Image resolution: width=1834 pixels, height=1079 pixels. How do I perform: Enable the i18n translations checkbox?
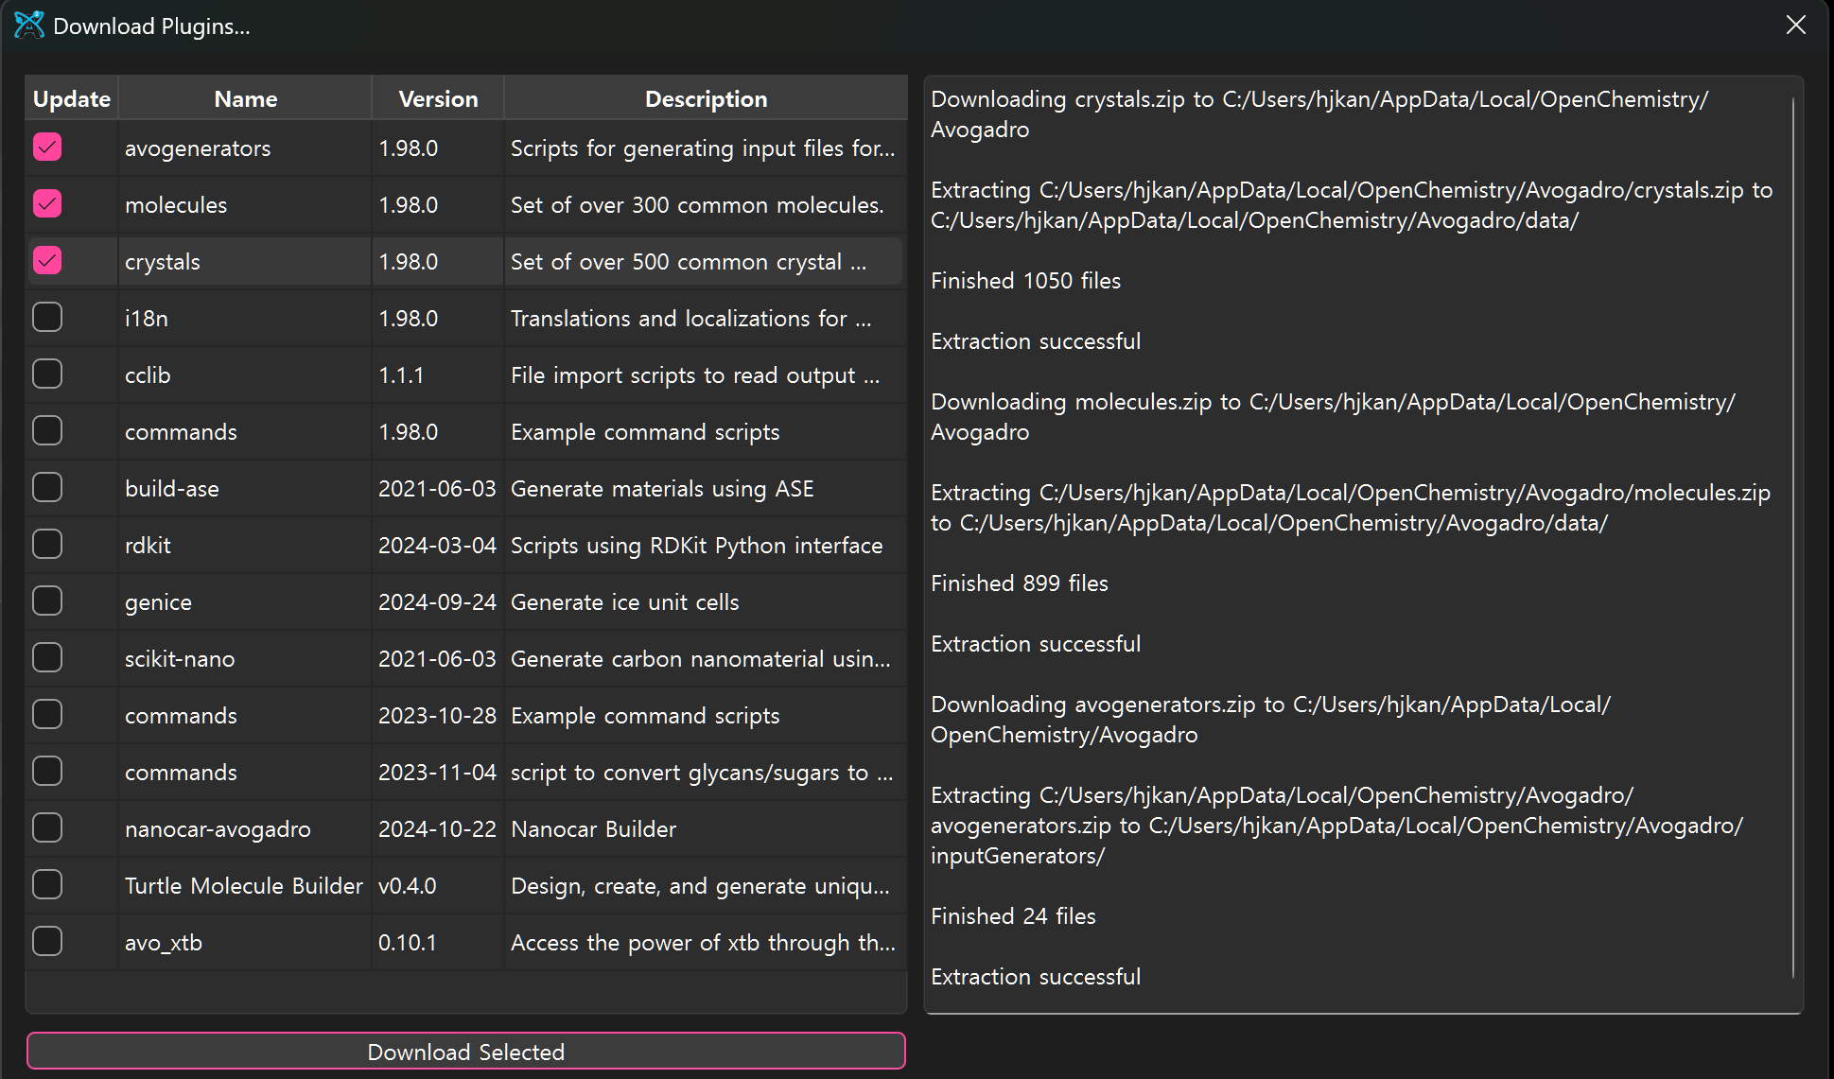tap(47, 318)
